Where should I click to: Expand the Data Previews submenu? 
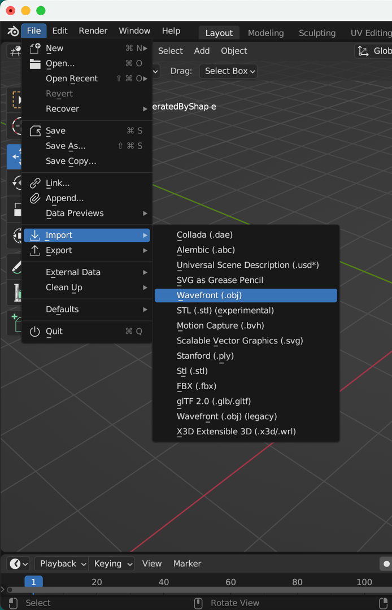click(87, 213)
